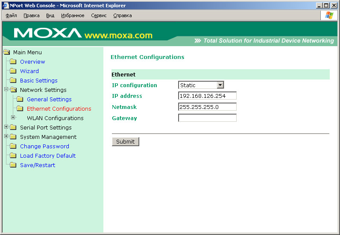Open the Файл menu
This screenshot has height=235, width=340.
click(11, 15)
